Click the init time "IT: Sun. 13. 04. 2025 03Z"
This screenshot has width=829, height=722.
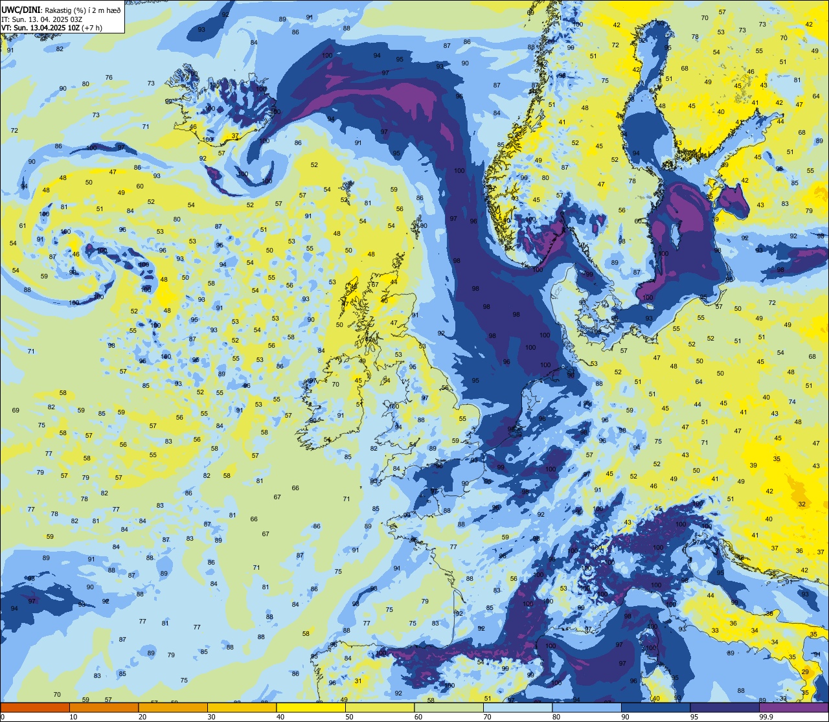click(x=41, y=19)
